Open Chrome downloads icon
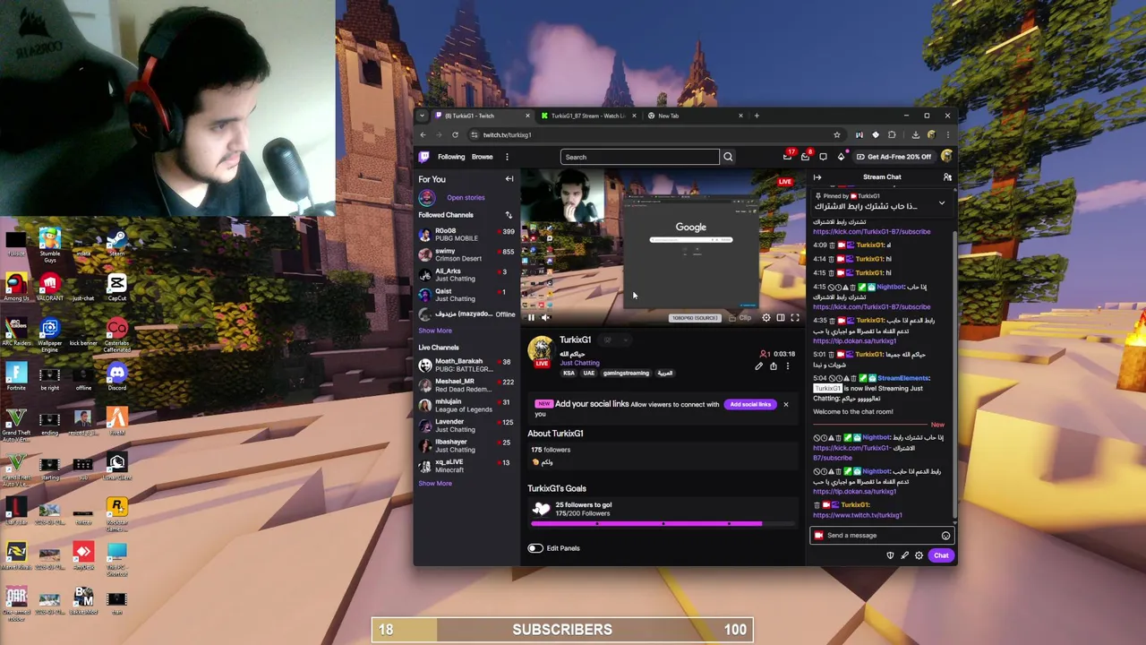The height and width of the screenshot is (645, 1146). click(915, 135)
